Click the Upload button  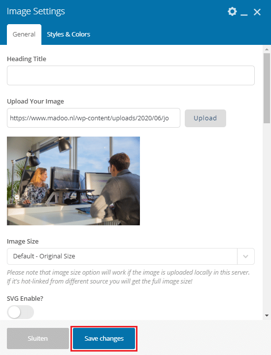(205, 118)
